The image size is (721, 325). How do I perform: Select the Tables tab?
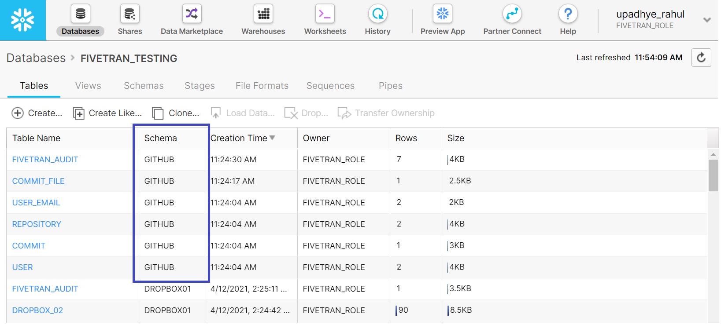(x=34, y=86)
